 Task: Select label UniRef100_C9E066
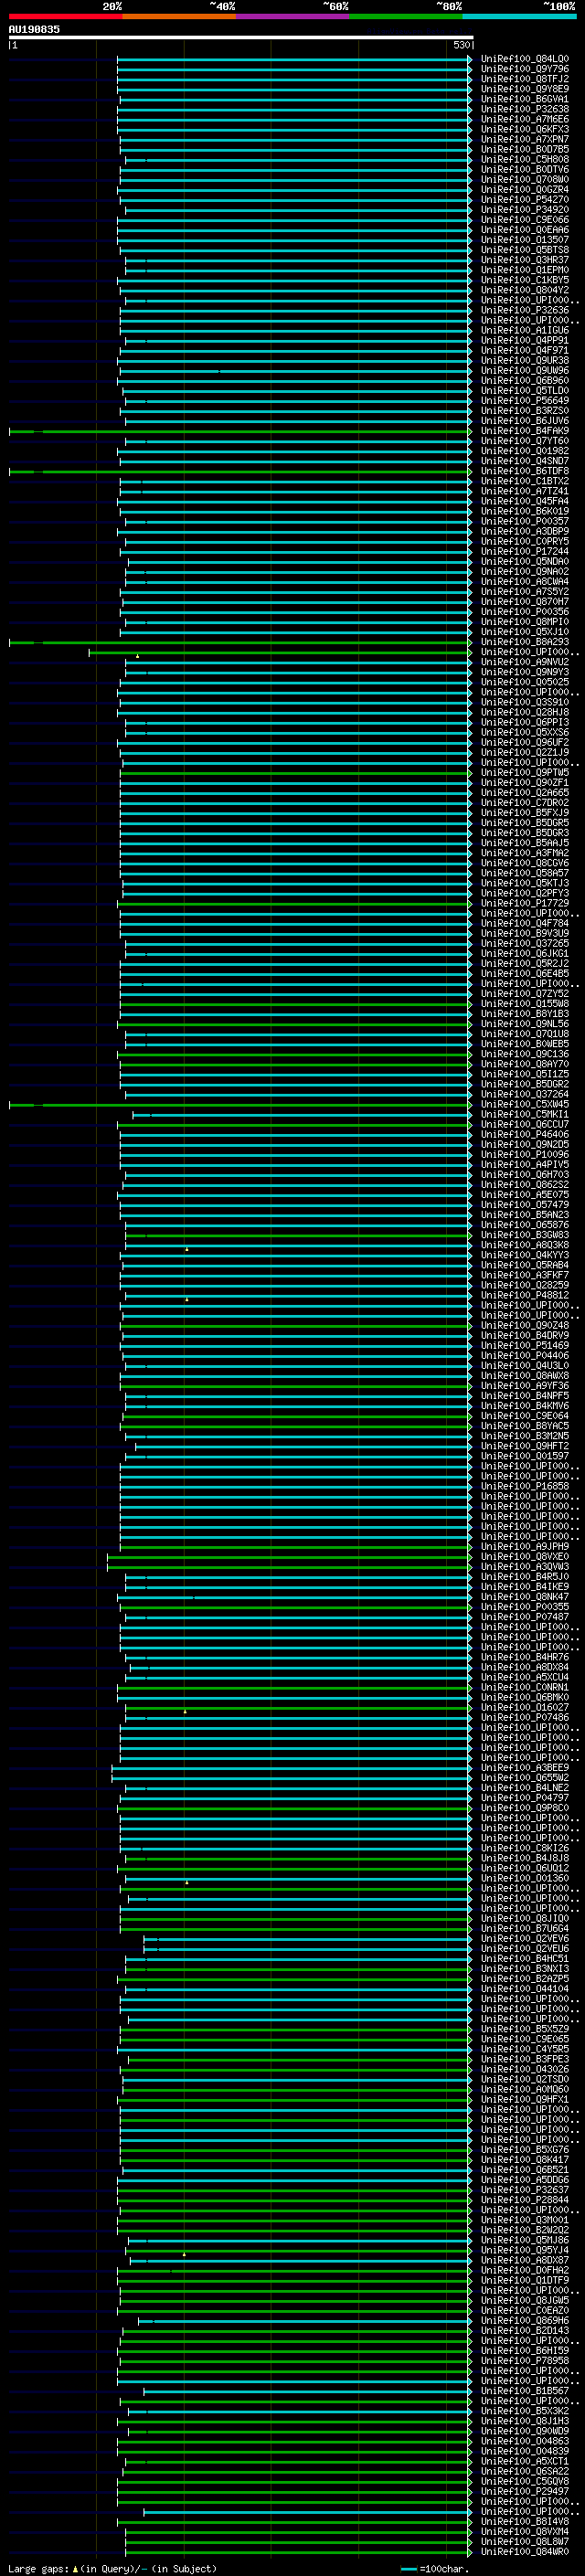525,220
